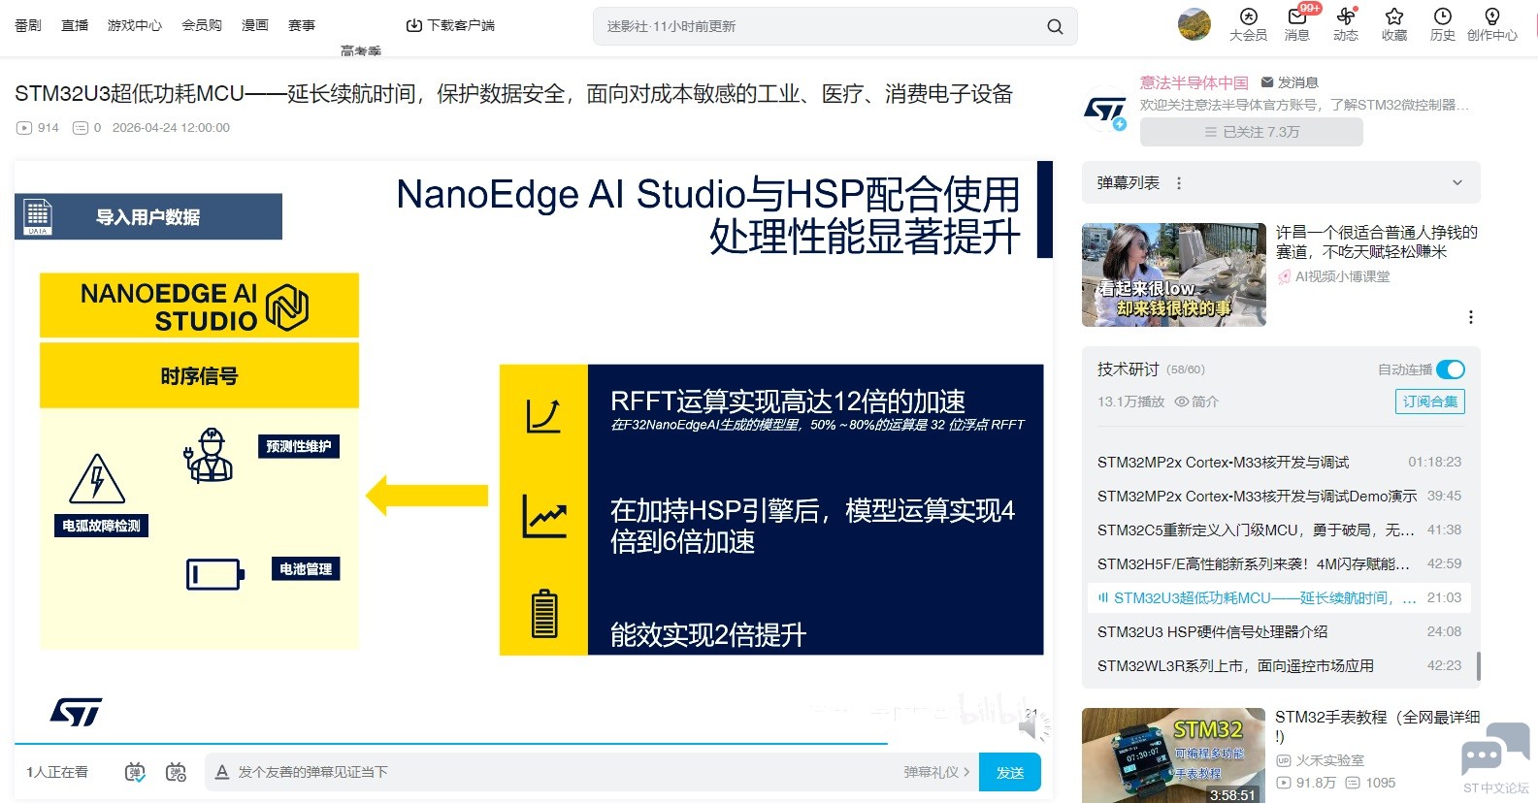Click the 发消息 envelope icon
This screenshot has width=1538, height=803.
click(x=1267, y=82)
